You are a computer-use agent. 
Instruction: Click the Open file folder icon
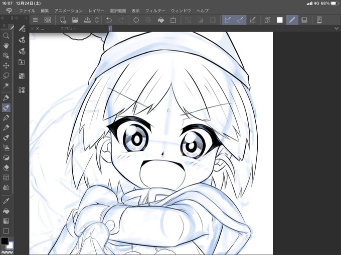click(x=75, y=20)
